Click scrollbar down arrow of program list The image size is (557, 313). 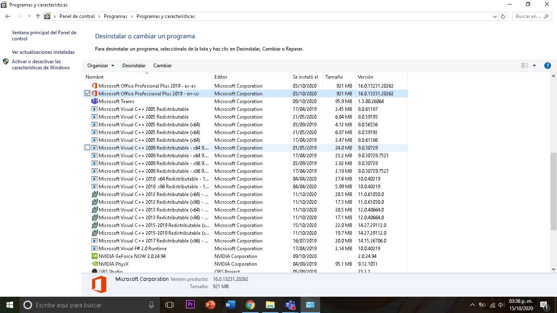click(x=553, y=269)
